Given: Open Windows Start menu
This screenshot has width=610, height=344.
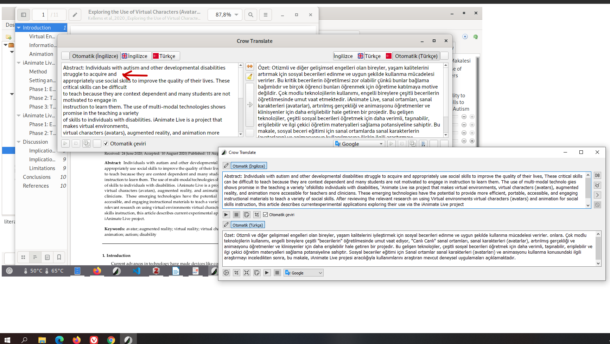Looking at the screenshot, I should pos(7,339).
